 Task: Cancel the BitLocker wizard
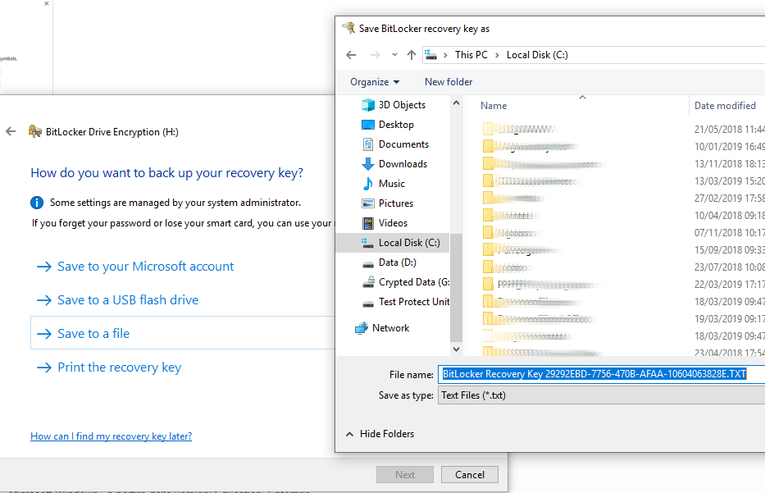pyautogui.click(x=469, y=474)
